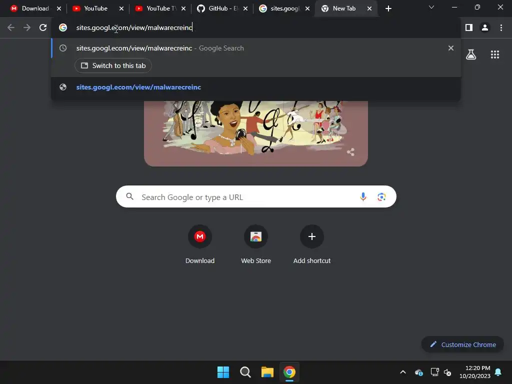Click the OneDrive tray icon
The image size is (512, 384).
419,372
